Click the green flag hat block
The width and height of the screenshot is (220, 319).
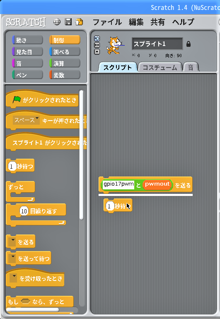pyautogui.click(x=42, y=99)
